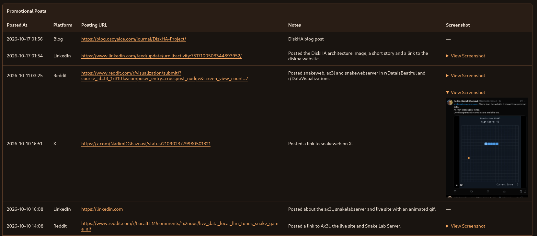Click Reddit platform cell in 03:25 row
Screen dimensions: 537x236
click(60, 76)
